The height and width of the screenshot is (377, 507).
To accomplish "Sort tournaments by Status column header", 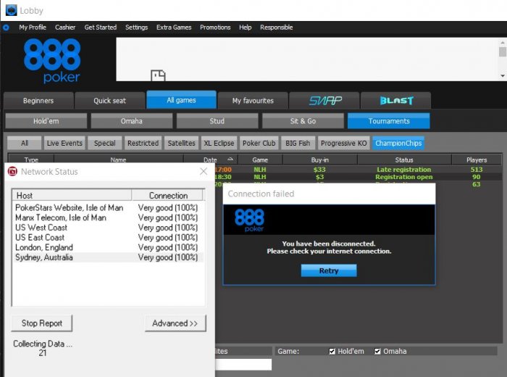I will tap(404, 159).
